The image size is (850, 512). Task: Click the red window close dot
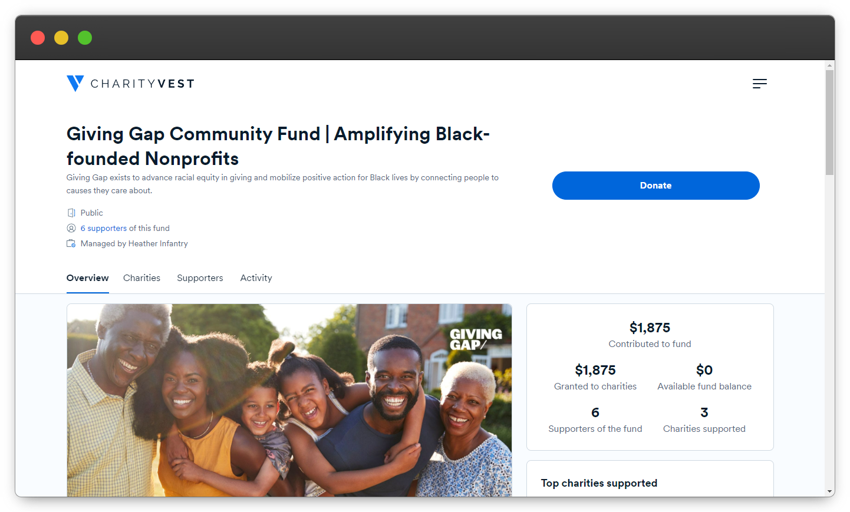pos(38,38)
